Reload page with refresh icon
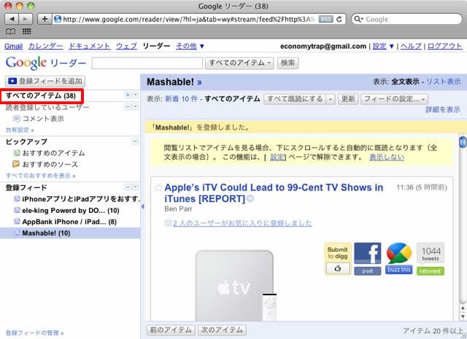Screen dimensions: 467x339 (339, 19)
